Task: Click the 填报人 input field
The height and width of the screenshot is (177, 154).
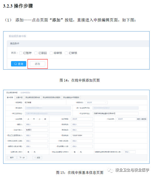Action: coord(36,124)
